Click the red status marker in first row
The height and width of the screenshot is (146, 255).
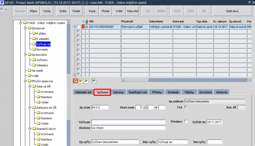pos(83,27)
